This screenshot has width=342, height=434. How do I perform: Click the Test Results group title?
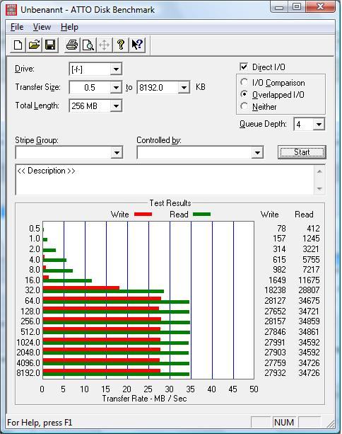click(x=170, y=203)
